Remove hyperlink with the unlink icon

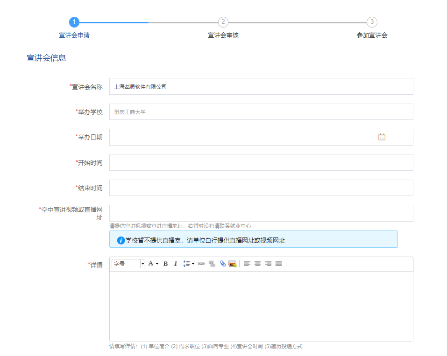[212, 264]
